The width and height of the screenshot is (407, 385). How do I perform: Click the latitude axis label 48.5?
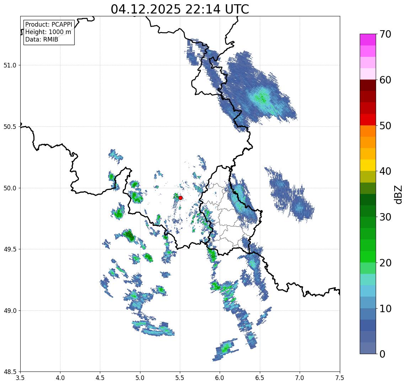point(10,372)
